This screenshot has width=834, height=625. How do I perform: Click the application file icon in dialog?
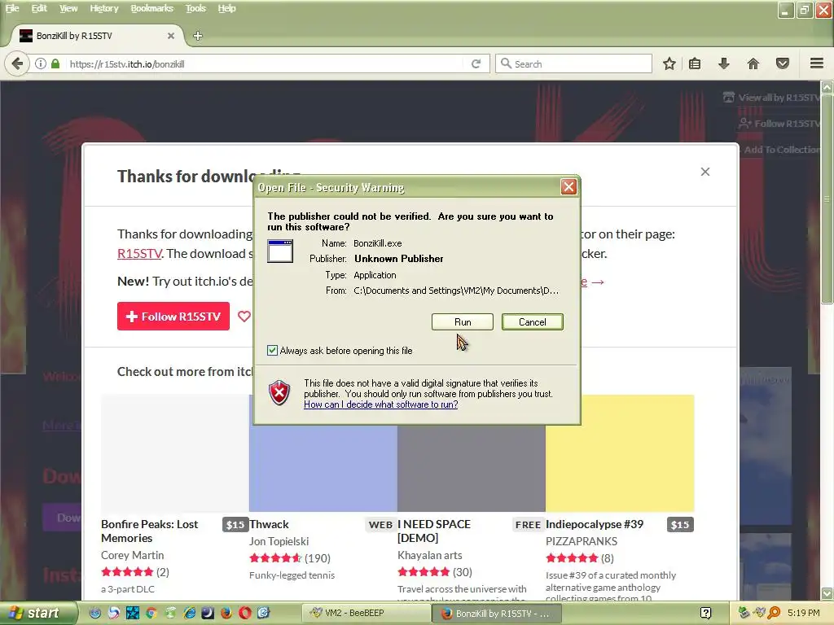[280, 251]
